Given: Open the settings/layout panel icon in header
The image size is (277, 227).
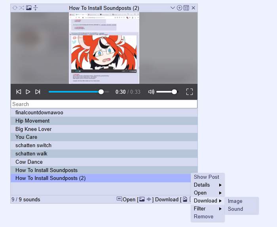Looking at the screenshot, I should point(186,8).
